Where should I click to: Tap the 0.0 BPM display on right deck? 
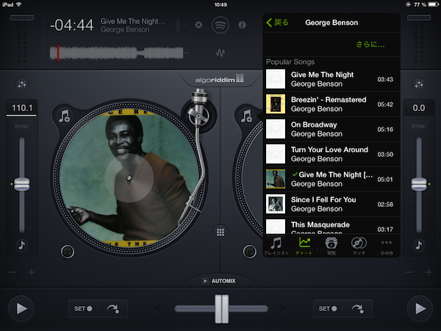(x=419, y=108)
